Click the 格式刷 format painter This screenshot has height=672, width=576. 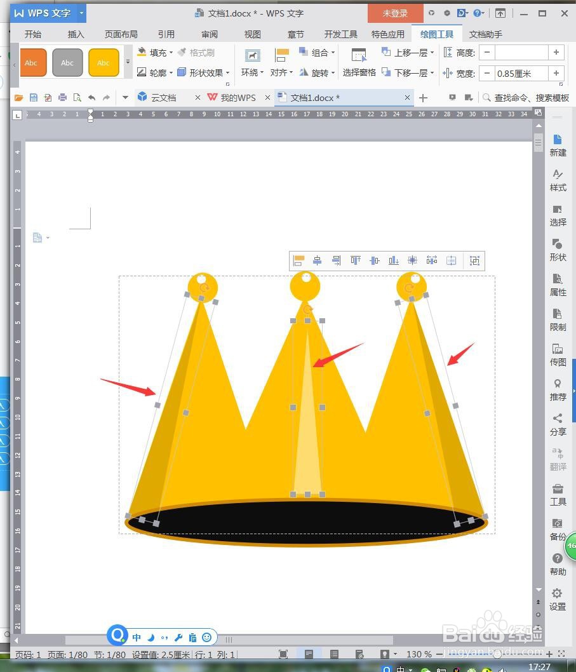point(196,52)
